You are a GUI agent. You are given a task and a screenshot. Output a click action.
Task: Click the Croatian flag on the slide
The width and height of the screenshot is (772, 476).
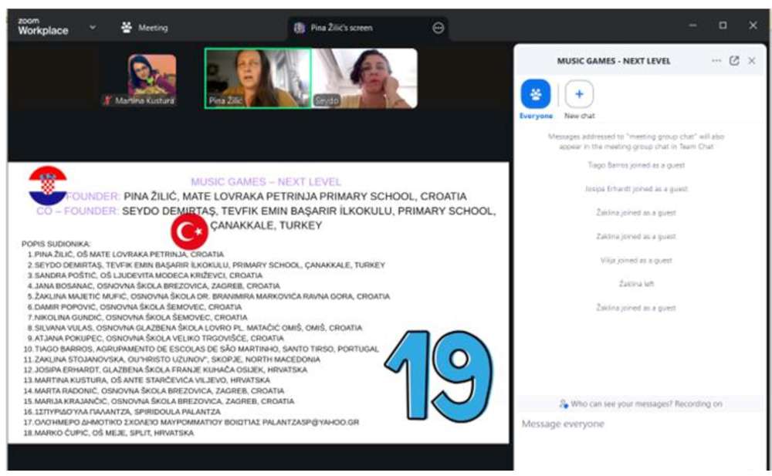tap(48, 185)
